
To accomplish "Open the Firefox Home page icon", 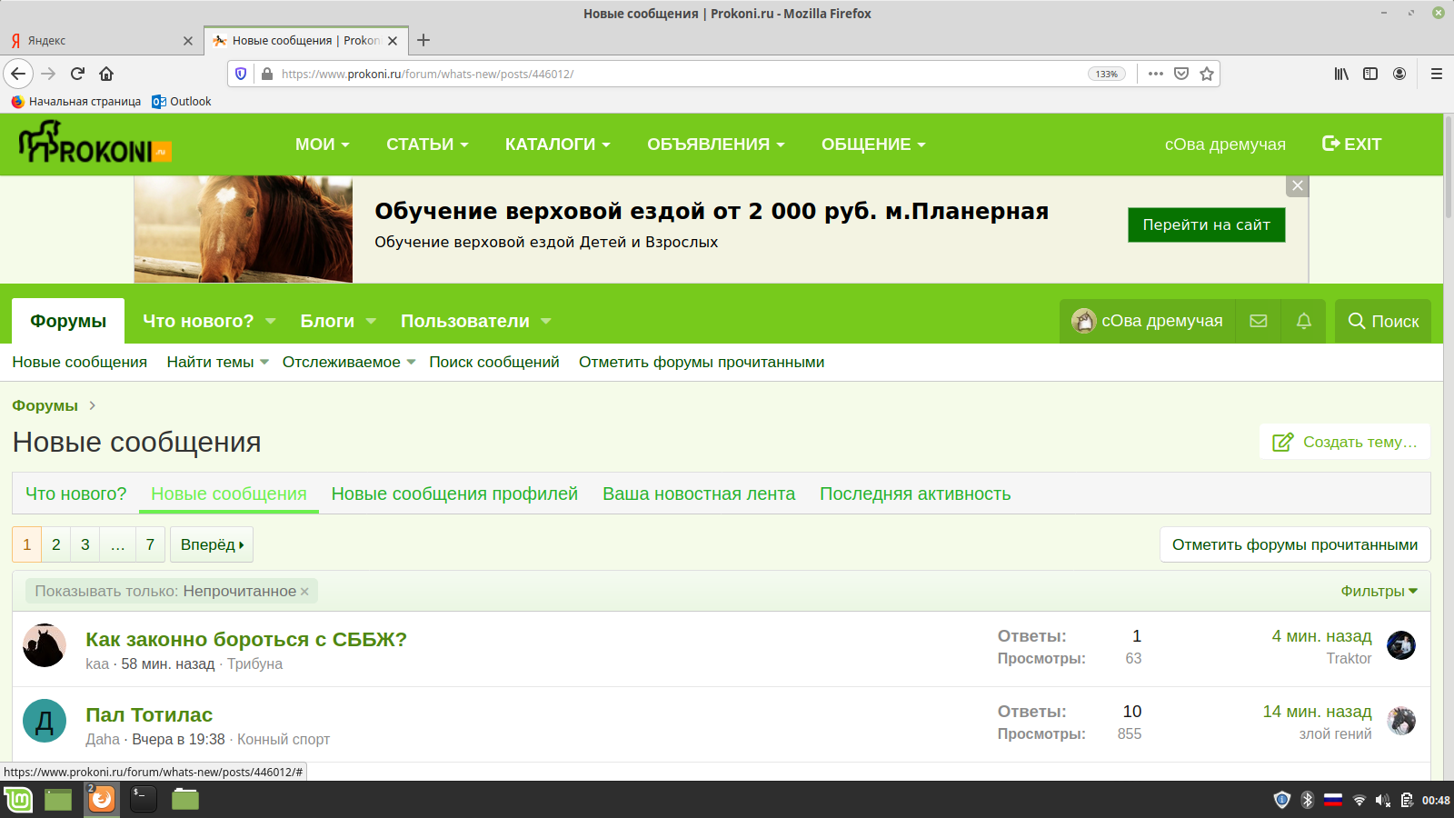I will 106,74.
